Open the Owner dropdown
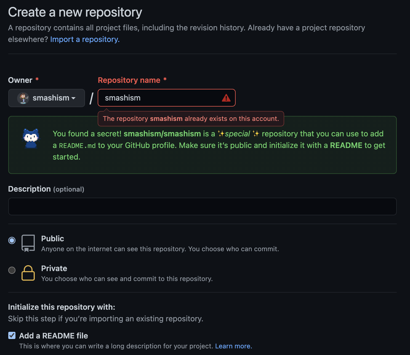Viewport: 410px width, 355px height. click(46, 98)
